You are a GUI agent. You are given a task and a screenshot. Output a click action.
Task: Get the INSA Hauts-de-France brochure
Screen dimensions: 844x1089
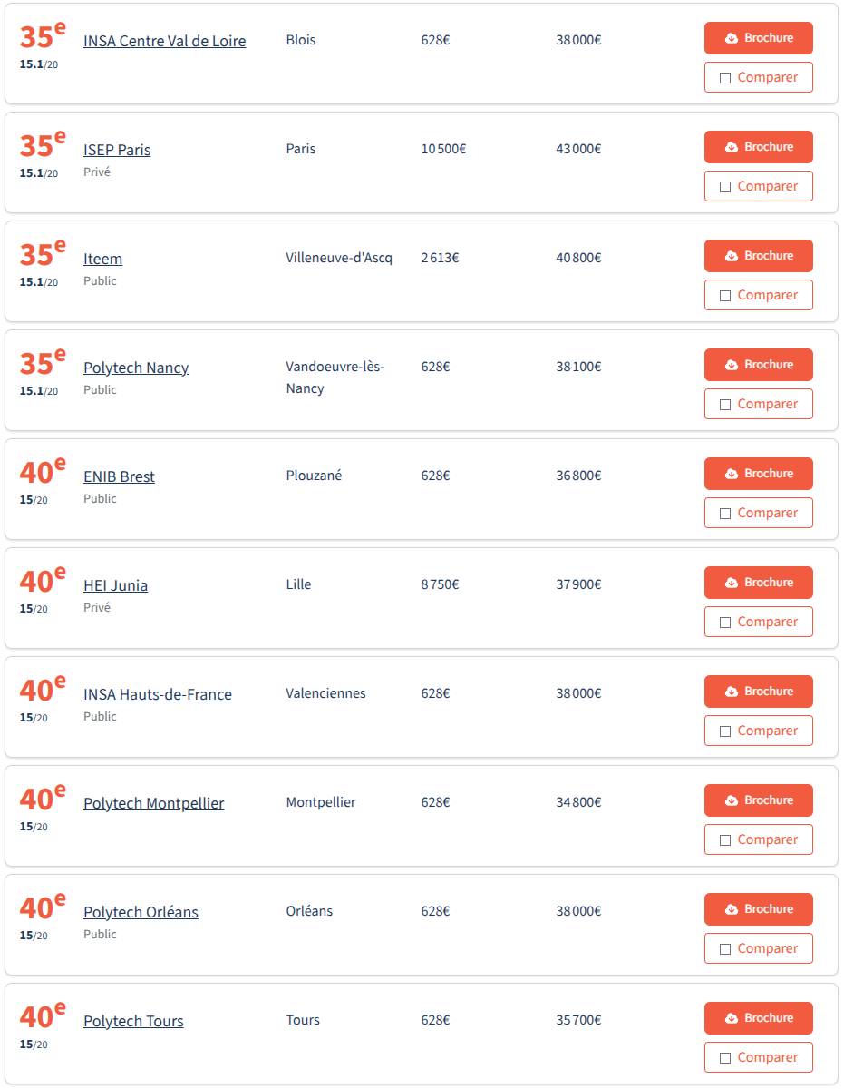point(758,692)
